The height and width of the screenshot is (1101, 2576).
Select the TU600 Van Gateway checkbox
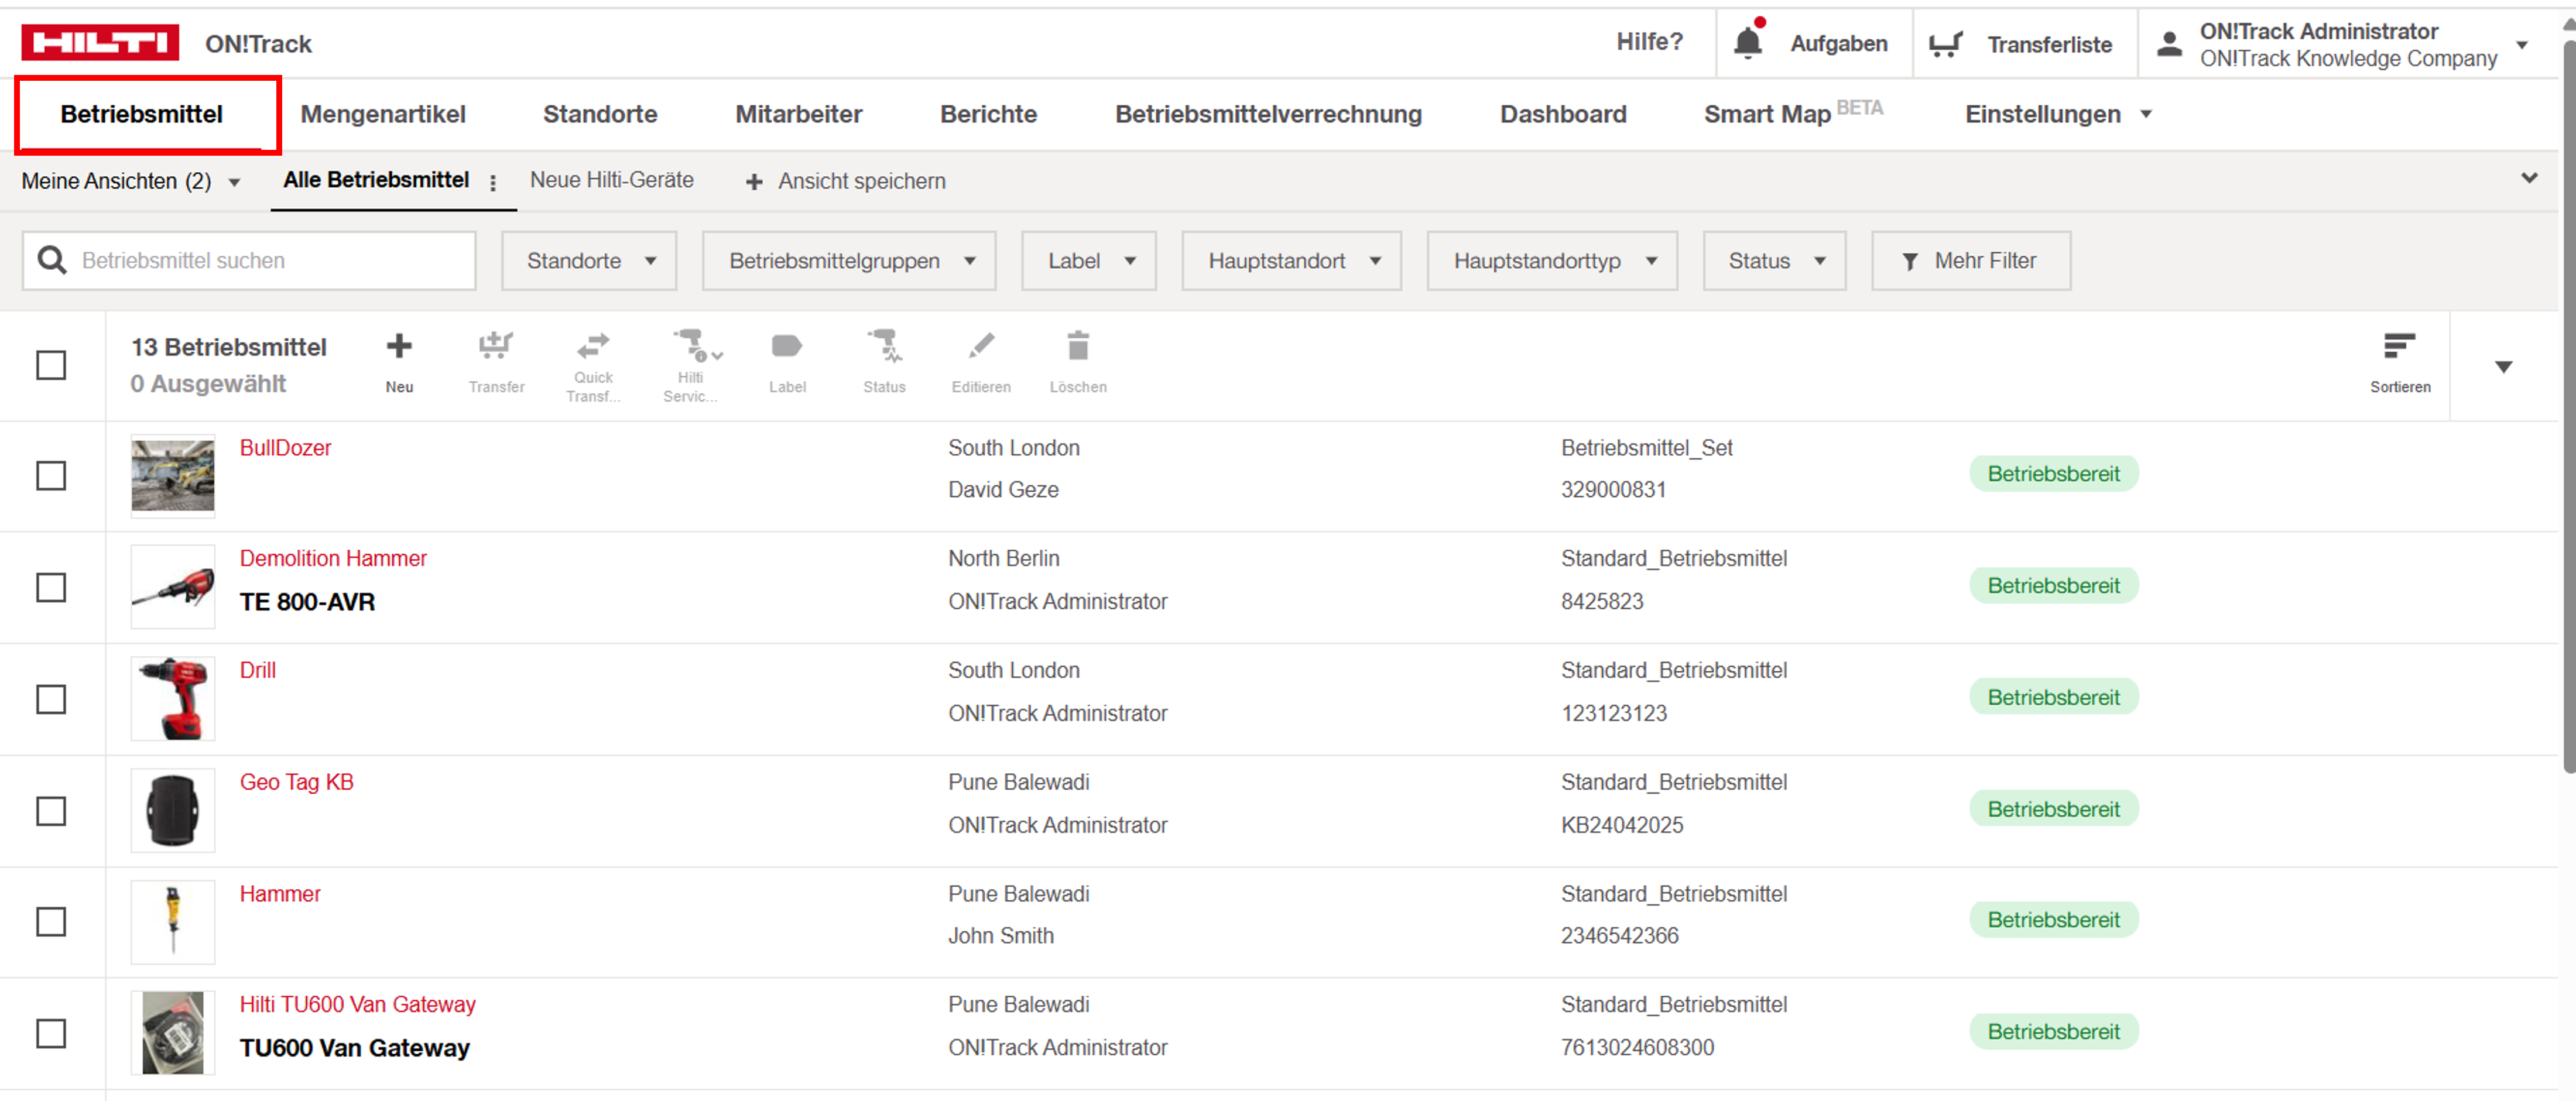(51, 1033)
